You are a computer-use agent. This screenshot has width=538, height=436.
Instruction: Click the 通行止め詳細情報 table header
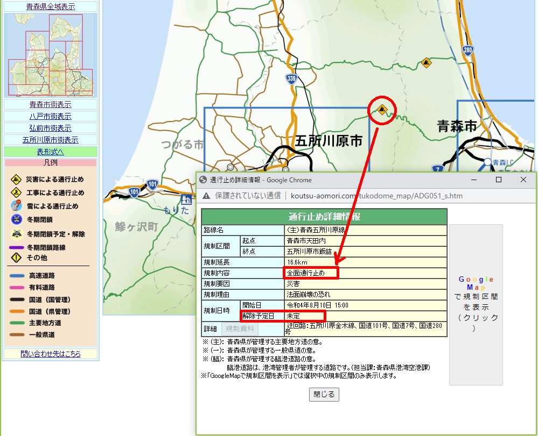324,217
